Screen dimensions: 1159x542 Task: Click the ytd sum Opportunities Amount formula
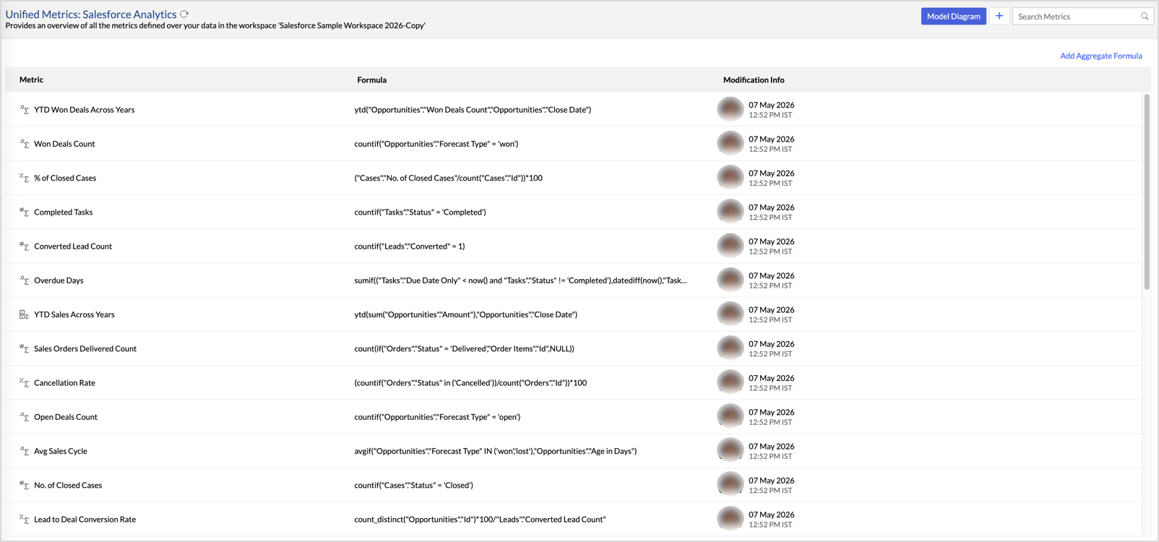point(465,314)
